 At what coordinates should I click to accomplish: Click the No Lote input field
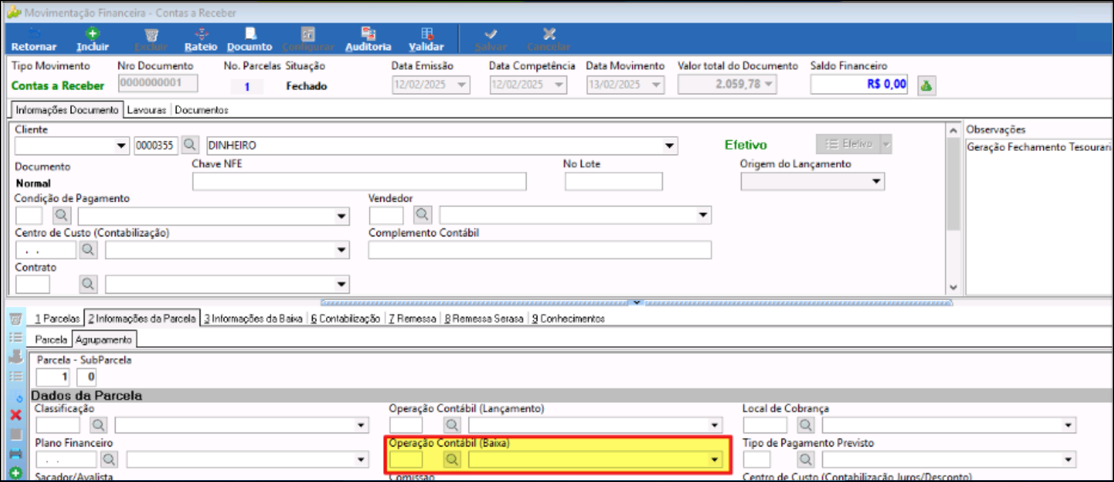click(x=614, y=181)
